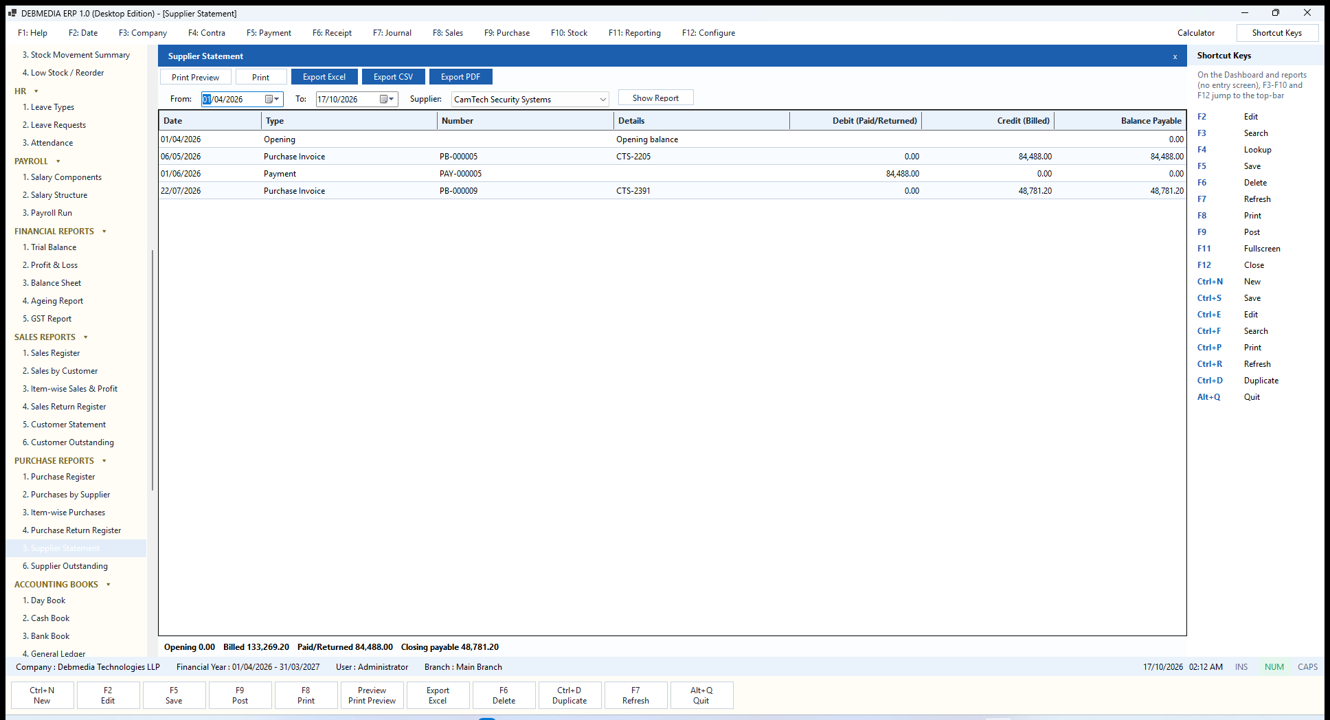This screenshot has height=720, width=1330.
Task: Click the Show Report button
Action: pos(655,98)
